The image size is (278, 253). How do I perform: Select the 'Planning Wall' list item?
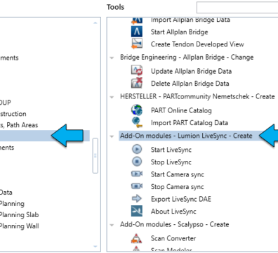(x=19, y=226)
